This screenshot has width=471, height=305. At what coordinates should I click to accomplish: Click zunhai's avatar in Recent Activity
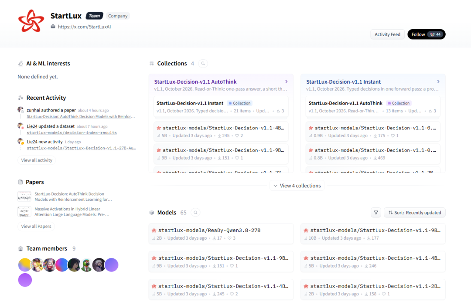[20, 110]
